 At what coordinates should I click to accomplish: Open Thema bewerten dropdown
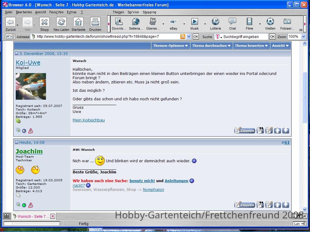pos(251,46)
